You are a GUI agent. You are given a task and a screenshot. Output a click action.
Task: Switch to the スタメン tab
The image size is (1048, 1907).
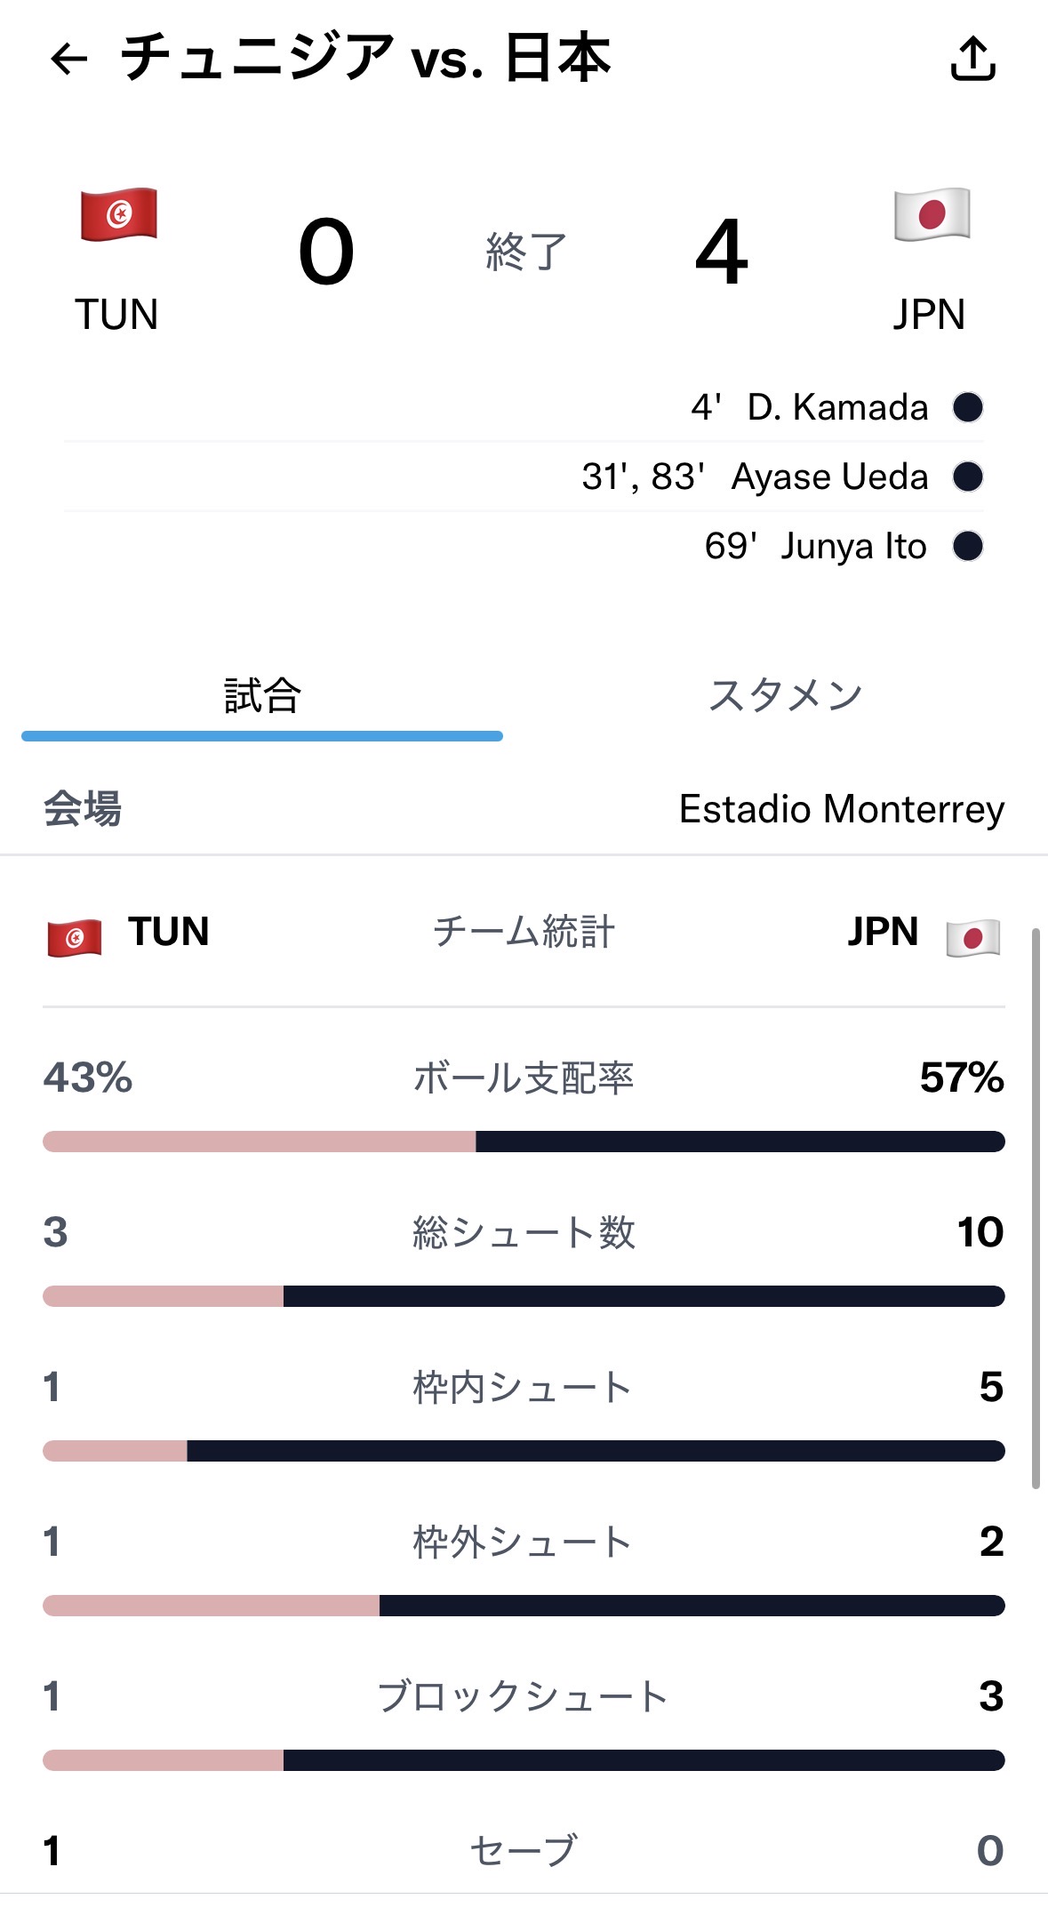(x=786, y=696)
